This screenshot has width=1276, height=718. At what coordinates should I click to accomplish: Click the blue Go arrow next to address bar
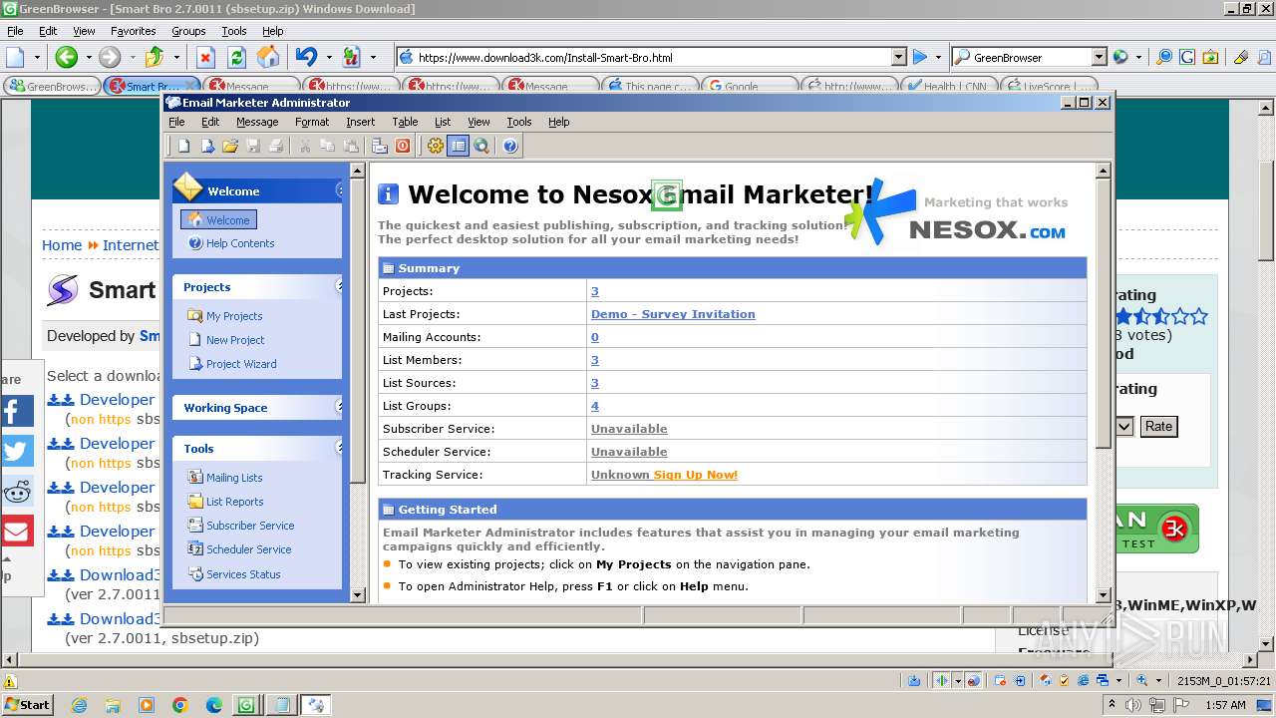click(920, 57)
